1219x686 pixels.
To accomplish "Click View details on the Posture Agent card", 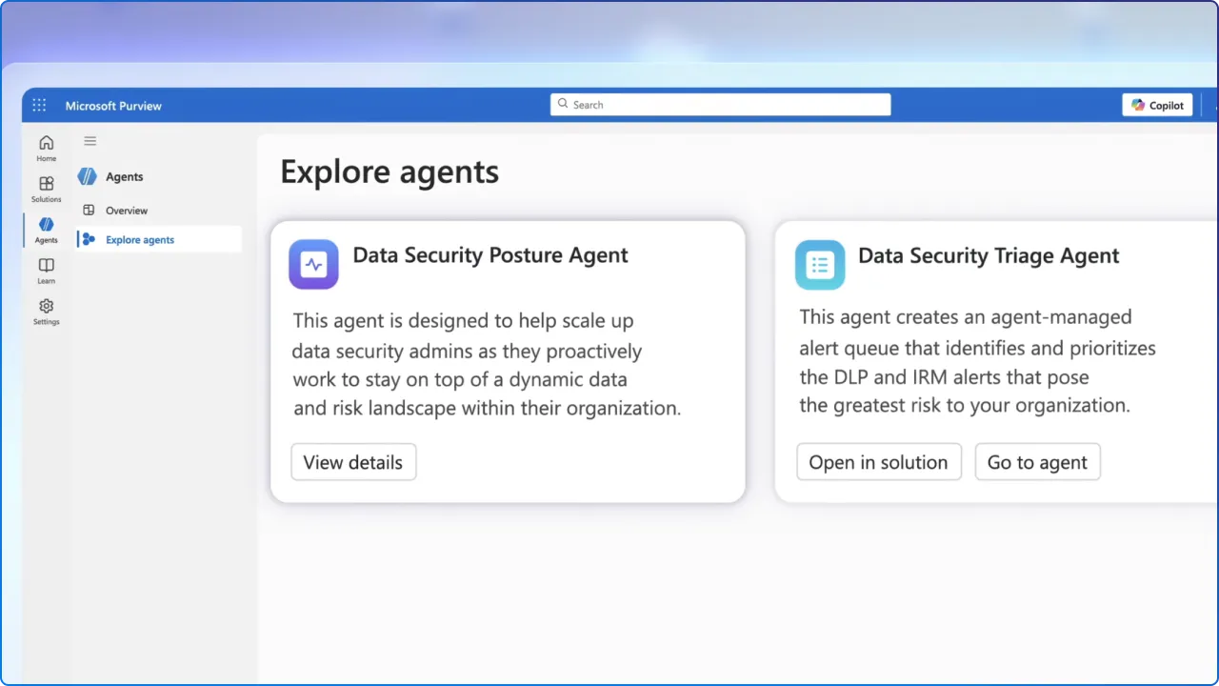I will coord(353,462).
